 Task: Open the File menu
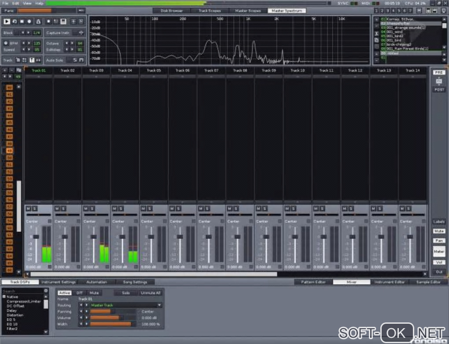(5, 3)
